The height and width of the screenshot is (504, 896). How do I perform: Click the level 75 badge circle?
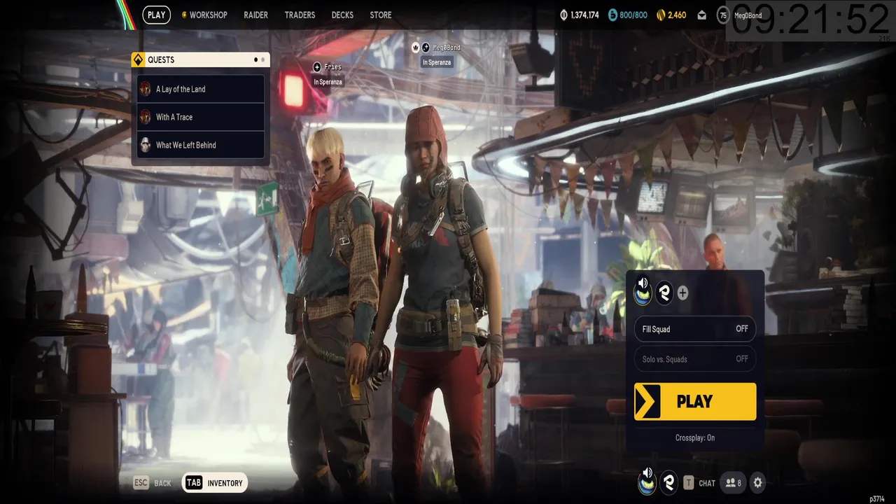click(723, 15)
